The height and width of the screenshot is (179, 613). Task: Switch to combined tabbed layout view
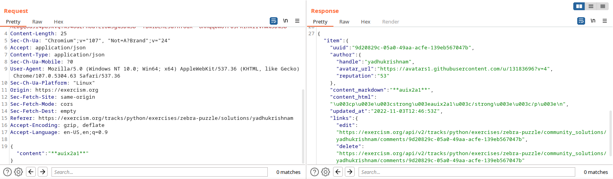pos(602,6)
